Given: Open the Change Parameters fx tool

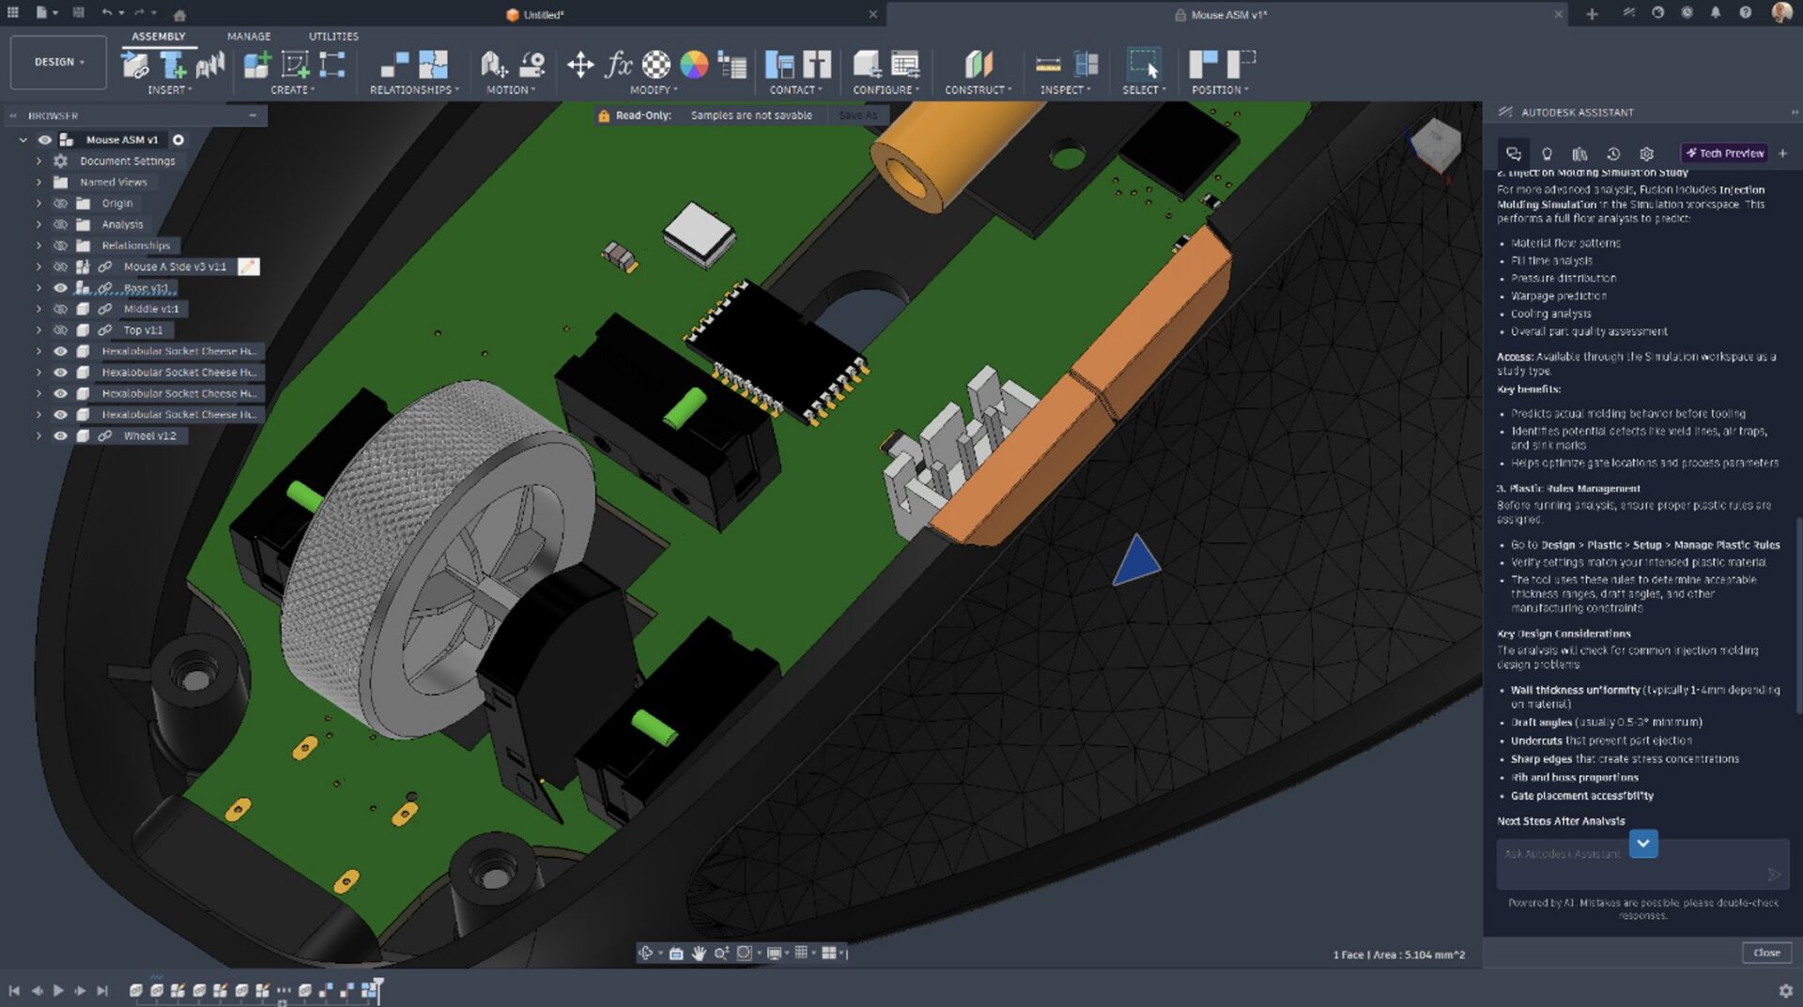Looking at the screenshot, I should pyautogui.click(x=618, y=65).
